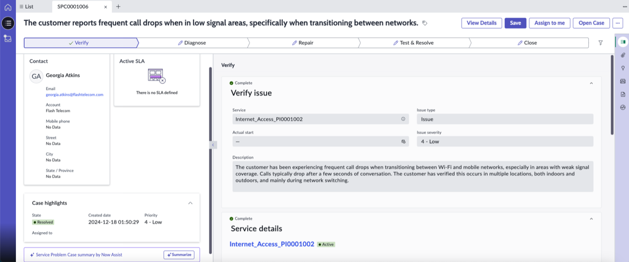
Task: Add a new tab with plus icon
Action: (118, 7)
